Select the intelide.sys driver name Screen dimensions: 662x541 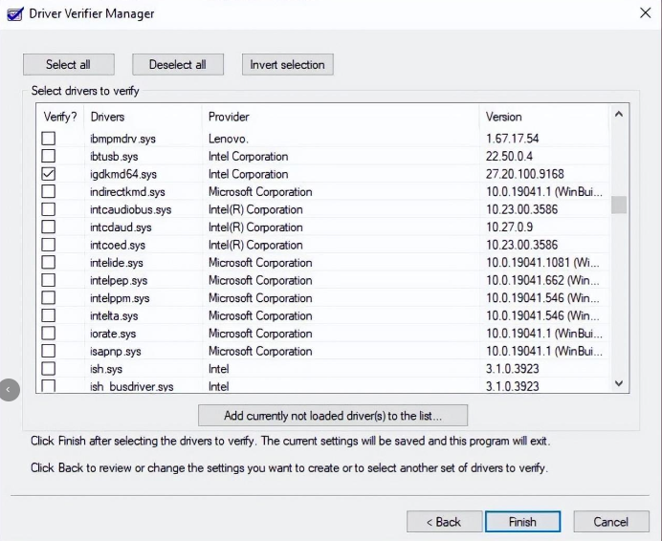[117, 263]
